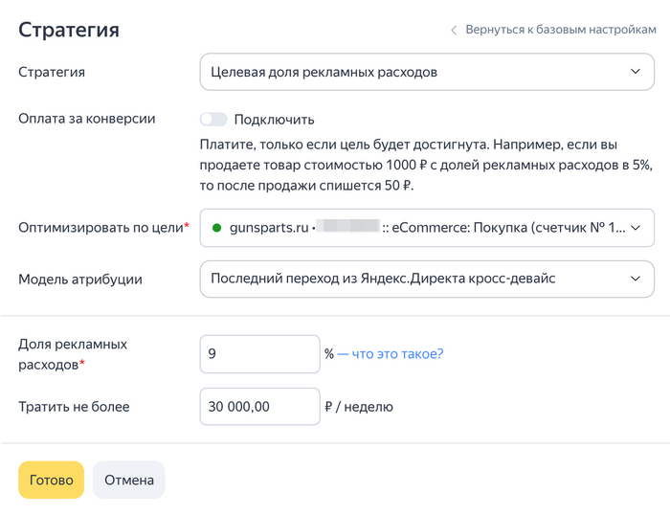Click the chevron arrow of the goal selector
This screenshot has height=515, width=670.
(636, 228)
